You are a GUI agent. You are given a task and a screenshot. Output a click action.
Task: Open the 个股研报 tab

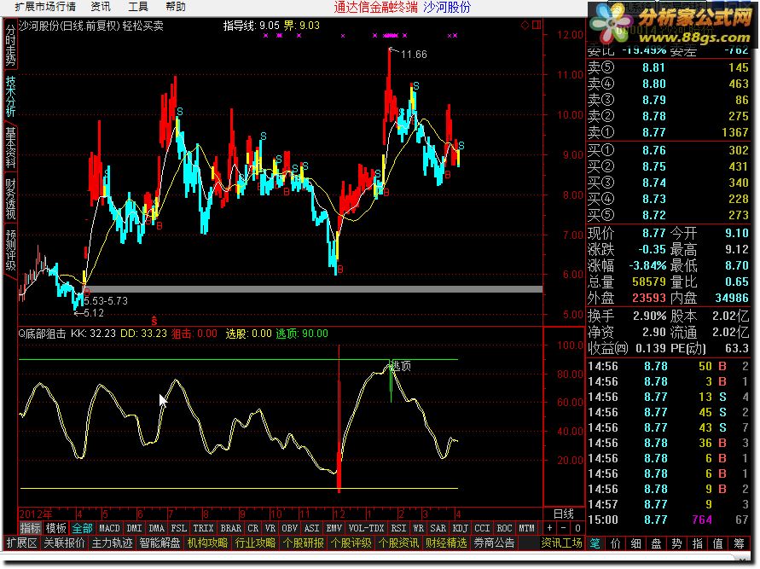(303, 543)
